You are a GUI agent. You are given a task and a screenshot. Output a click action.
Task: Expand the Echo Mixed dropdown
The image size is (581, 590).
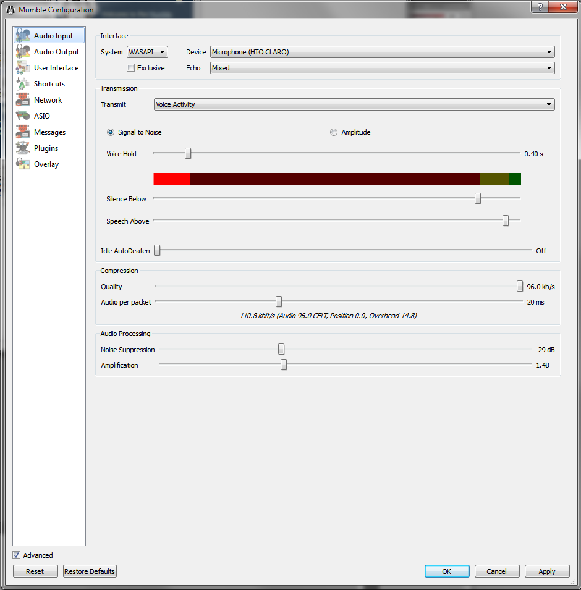click(x=382, y=68)
